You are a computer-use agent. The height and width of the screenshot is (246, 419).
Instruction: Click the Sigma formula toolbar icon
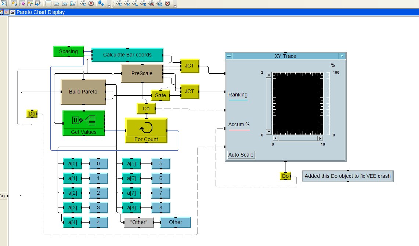tap(3, 4)
